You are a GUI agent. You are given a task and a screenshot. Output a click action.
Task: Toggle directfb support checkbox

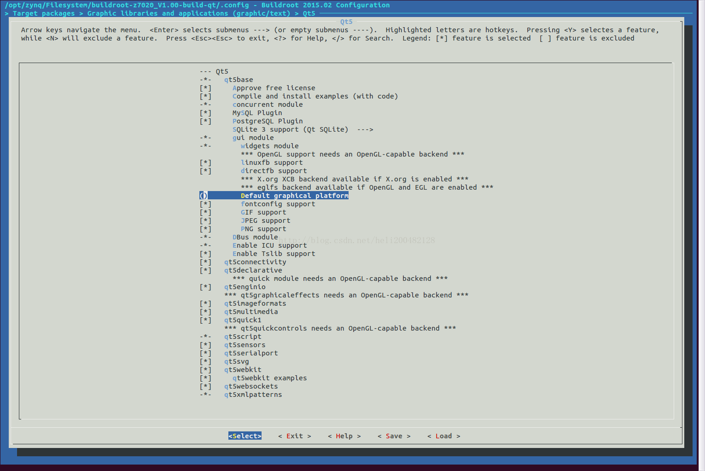[205, 171]
